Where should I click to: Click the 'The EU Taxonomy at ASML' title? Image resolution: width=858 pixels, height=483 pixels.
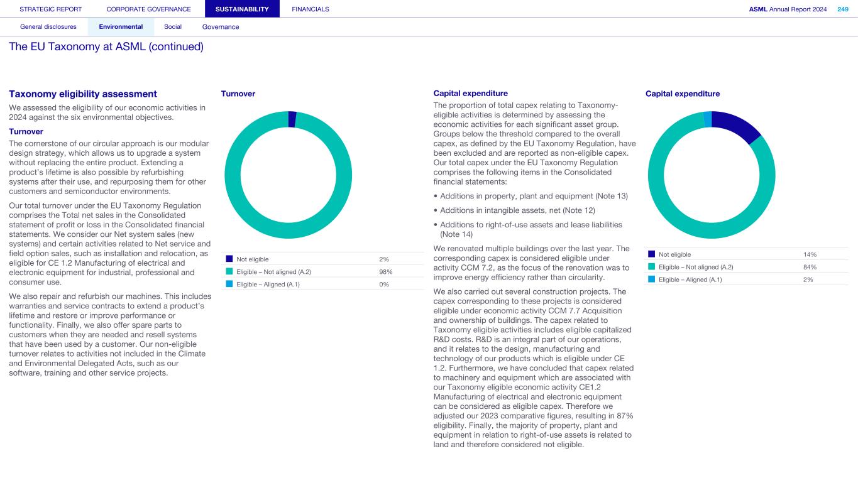[106, 46]
